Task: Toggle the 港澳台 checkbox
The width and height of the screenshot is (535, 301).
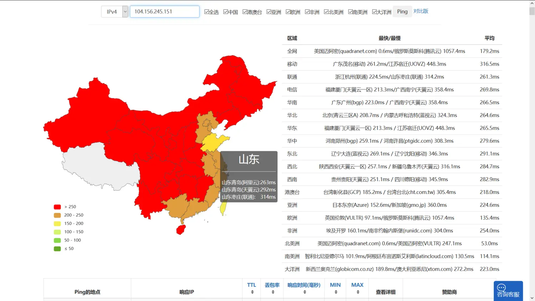Action: click(x=245, y=12)
